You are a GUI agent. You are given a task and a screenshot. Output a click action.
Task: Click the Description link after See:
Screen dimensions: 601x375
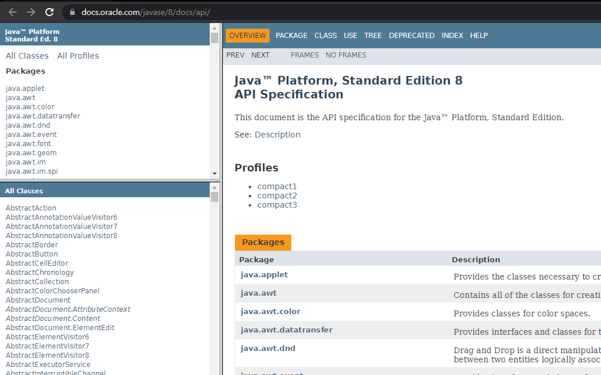[278, 135]
